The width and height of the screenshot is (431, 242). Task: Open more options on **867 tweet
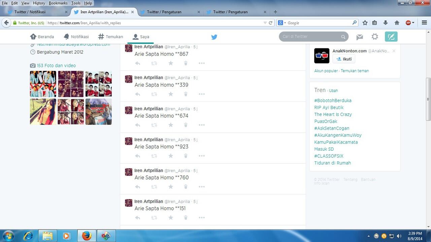202,63
